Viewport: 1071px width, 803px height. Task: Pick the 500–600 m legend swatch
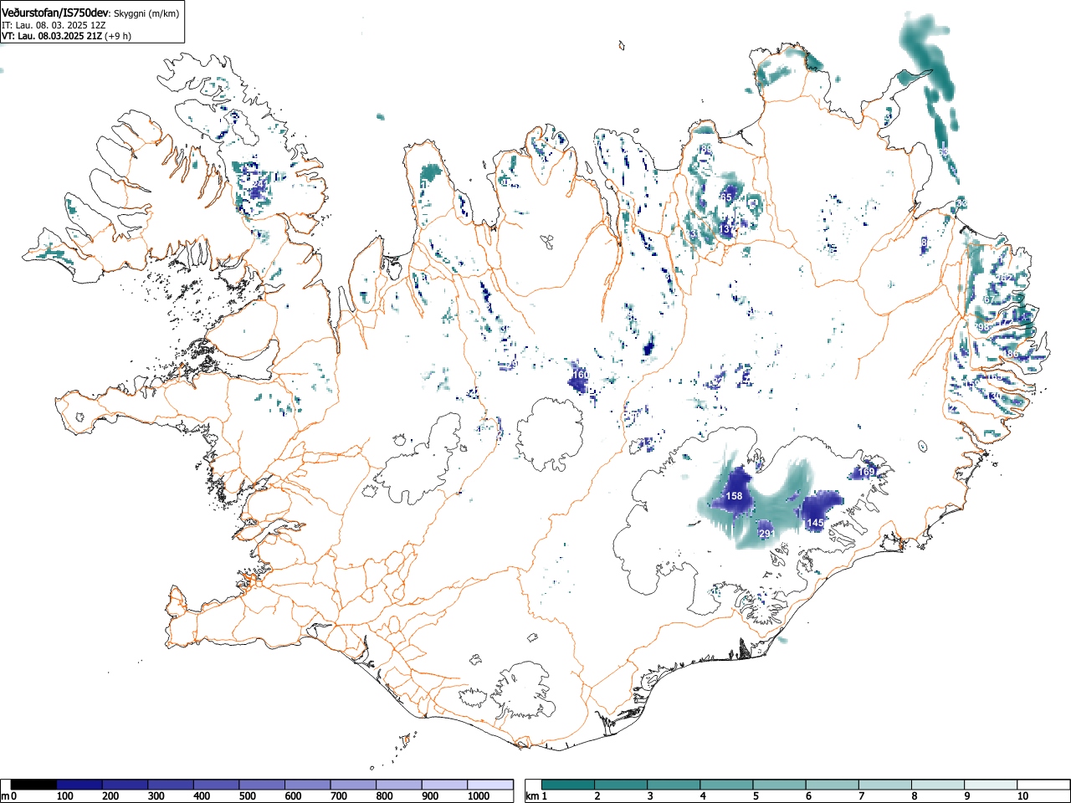tap(262, 785)
